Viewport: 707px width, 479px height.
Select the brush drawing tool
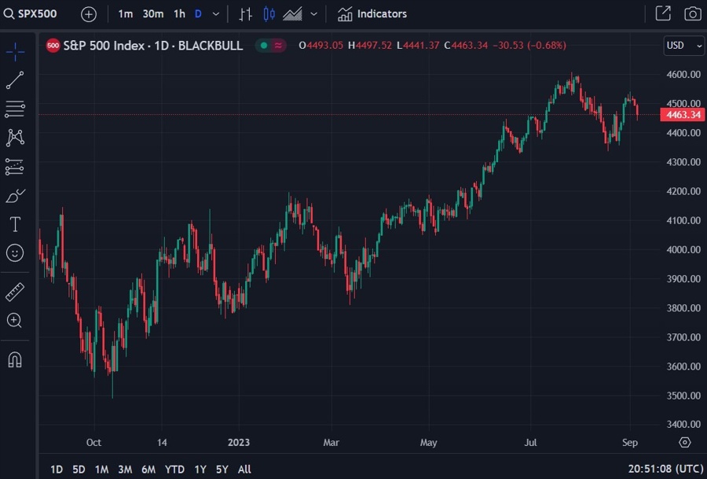tap(15, 196)
